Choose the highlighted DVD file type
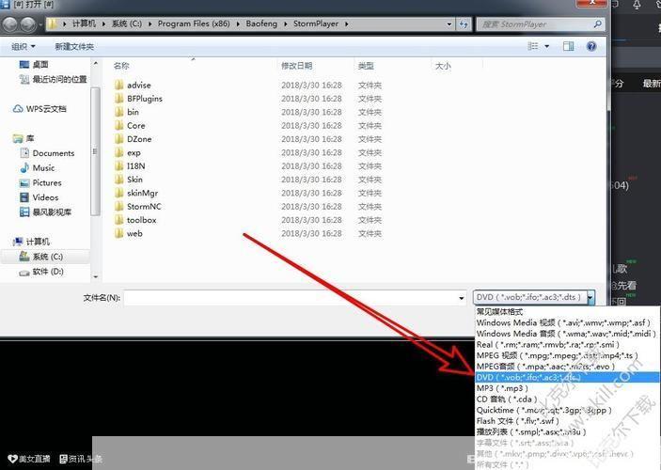The image size is (661, 470). pos(567,377)
